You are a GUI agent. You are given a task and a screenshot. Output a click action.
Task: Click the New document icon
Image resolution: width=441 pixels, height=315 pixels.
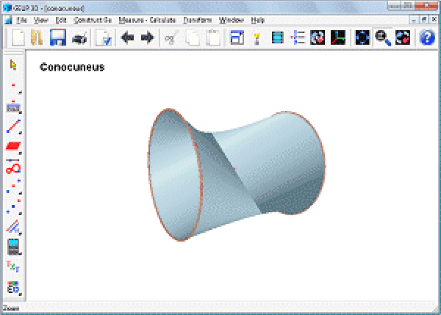[x=19, y=38]
